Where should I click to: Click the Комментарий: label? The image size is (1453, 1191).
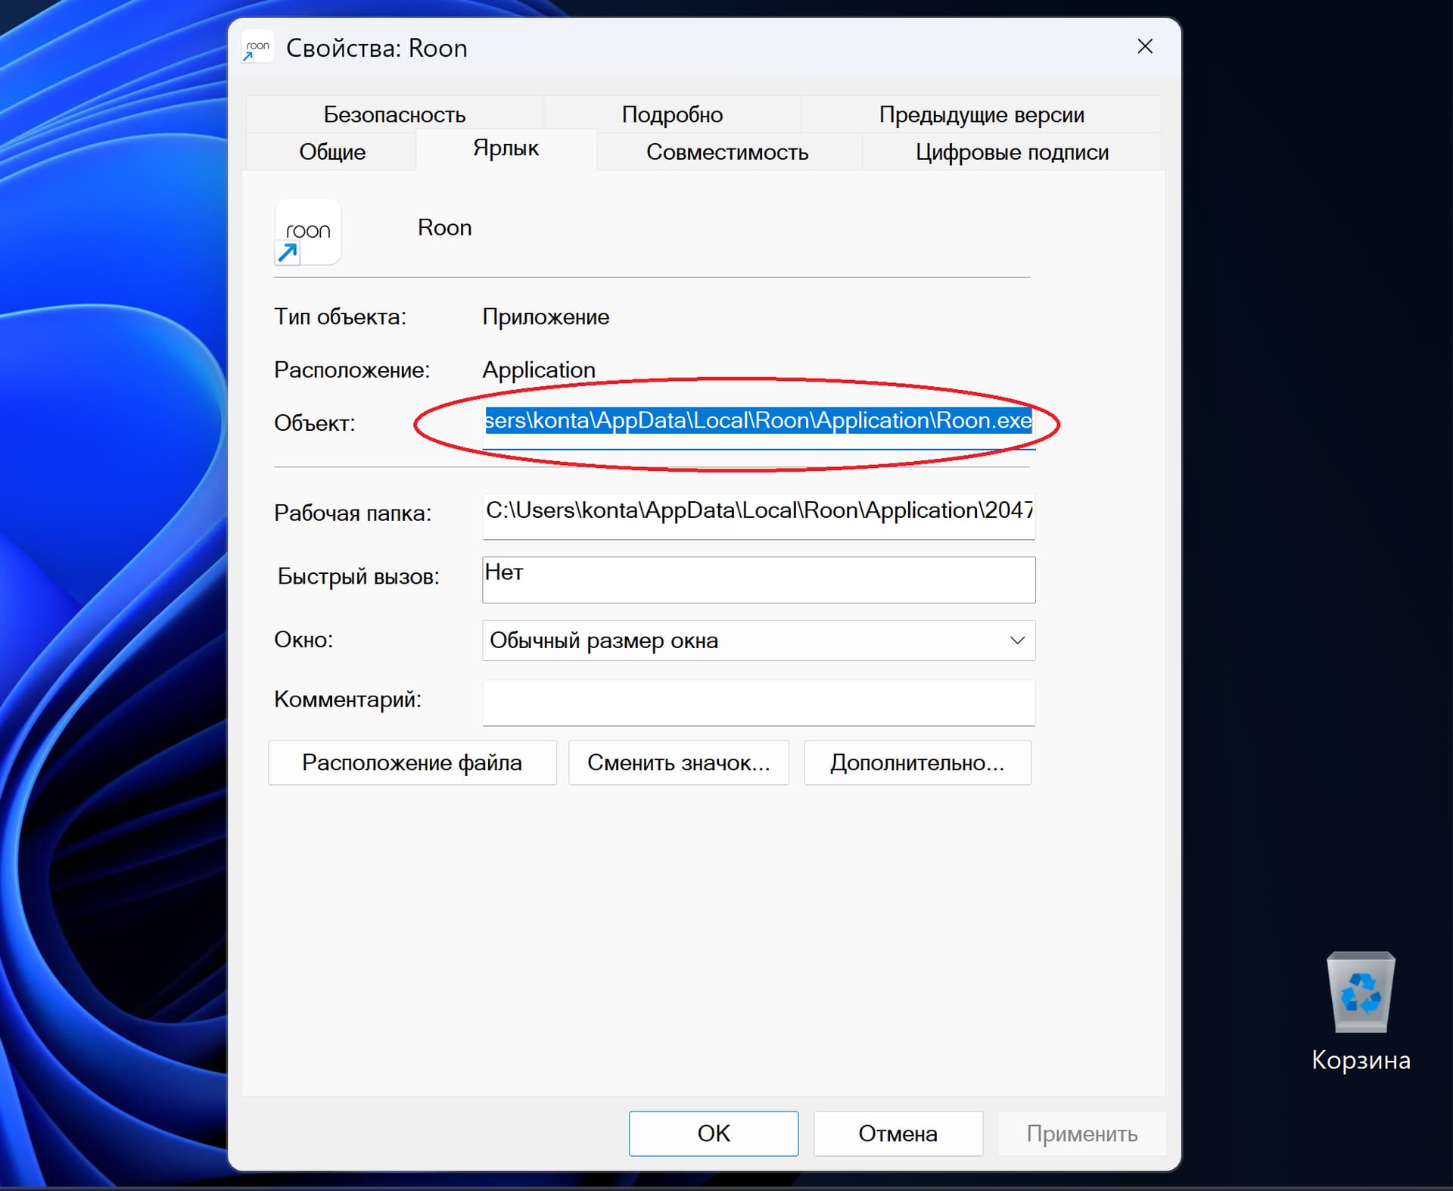347,699
